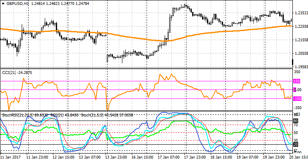This screenshot has height=161, width=308.
Task: Click the 1.20558 price axis label
Action: point(301,54)
